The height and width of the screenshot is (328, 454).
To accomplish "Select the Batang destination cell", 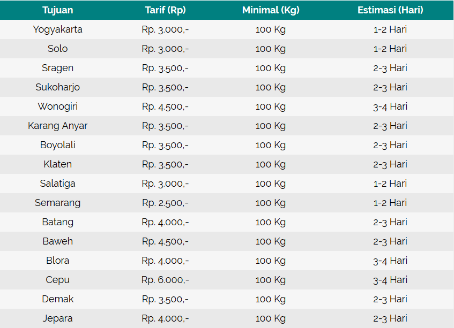I will 58,222.
